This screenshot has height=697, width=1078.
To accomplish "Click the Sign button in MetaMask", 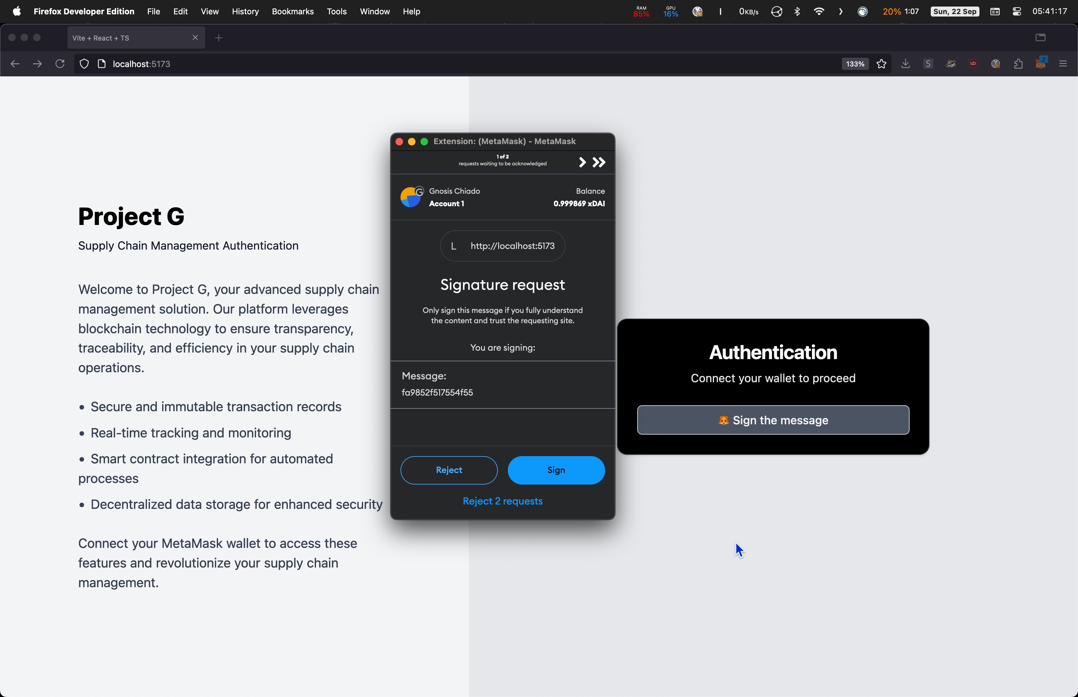I will (556, 470).
